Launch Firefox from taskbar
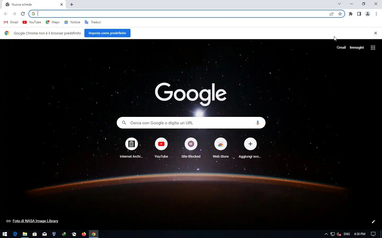The width and height of the screenshot is (382, 238). 84,234
